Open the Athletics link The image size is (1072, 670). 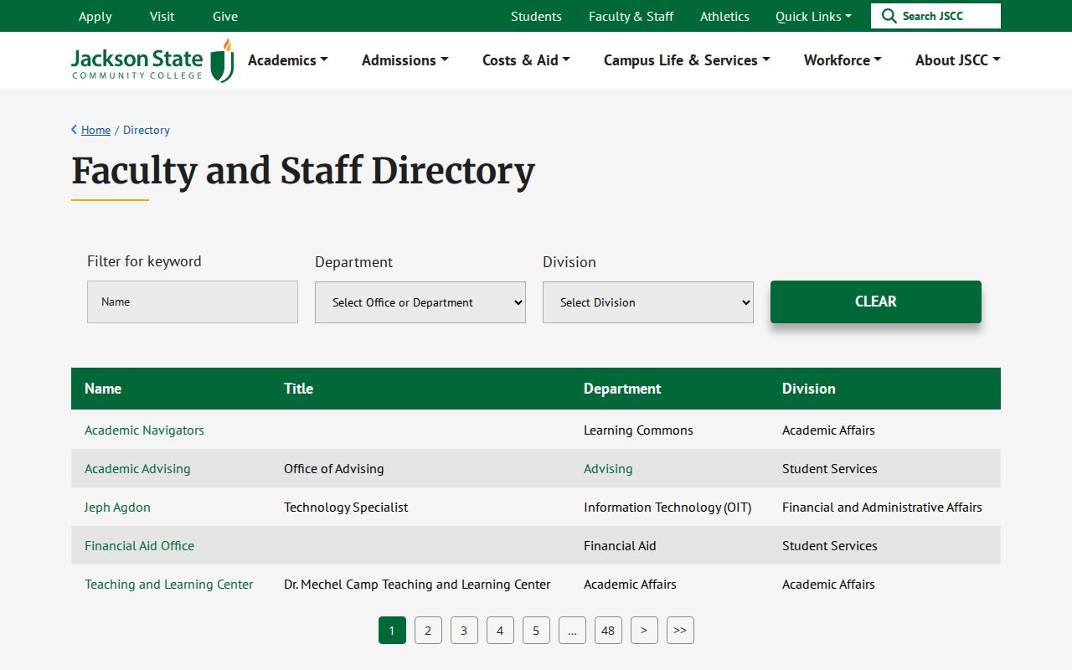point(724,16)
